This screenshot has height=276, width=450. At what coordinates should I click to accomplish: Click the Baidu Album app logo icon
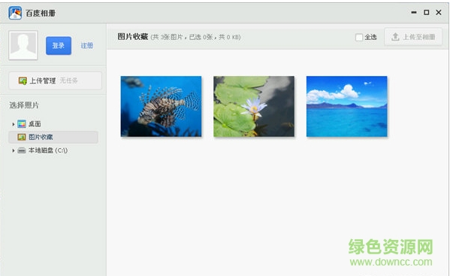click(15, 13)
